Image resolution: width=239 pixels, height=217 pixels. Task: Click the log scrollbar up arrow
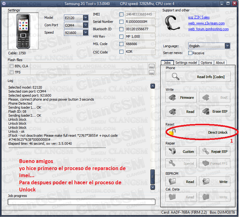pos(153,86)
